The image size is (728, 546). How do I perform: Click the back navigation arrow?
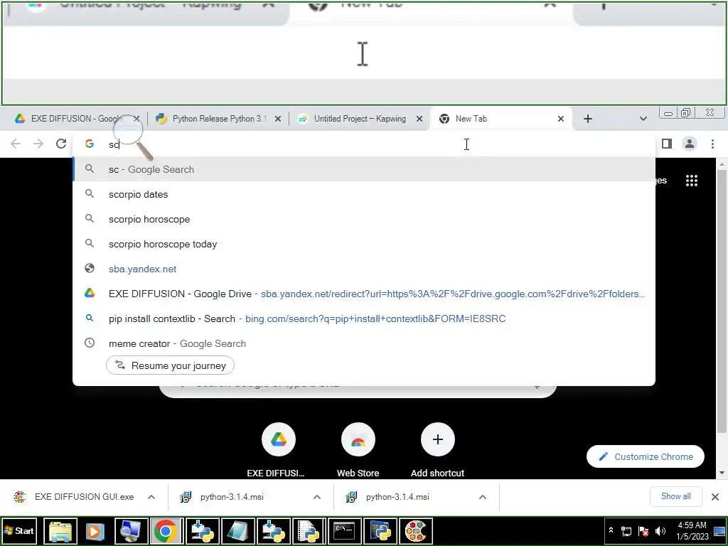(16, 144)
